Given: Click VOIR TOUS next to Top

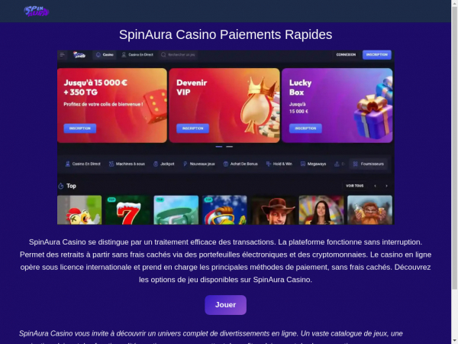Looking at the screenshot, I should tap(355, 186).
